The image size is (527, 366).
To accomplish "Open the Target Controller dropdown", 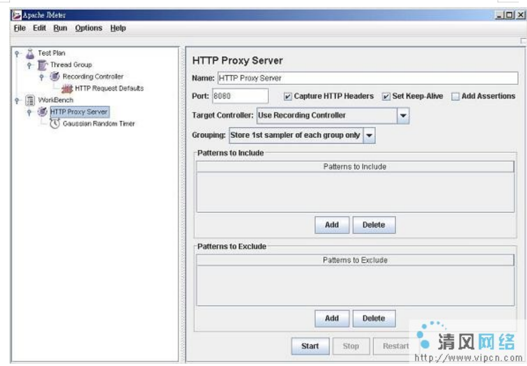I will tap(403, 116).
